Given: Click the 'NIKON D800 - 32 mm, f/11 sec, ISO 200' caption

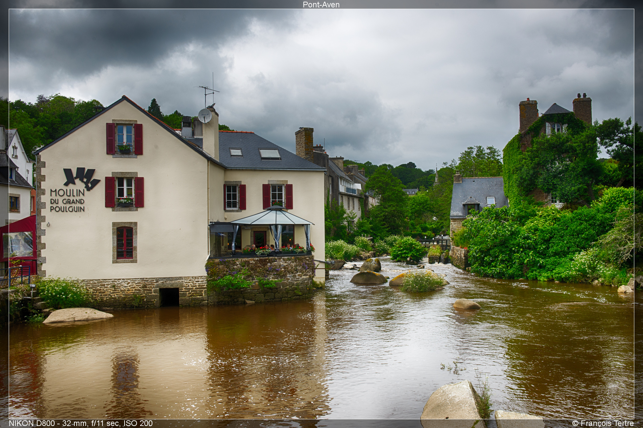Looking at the screenshot, I should (81, 423).
